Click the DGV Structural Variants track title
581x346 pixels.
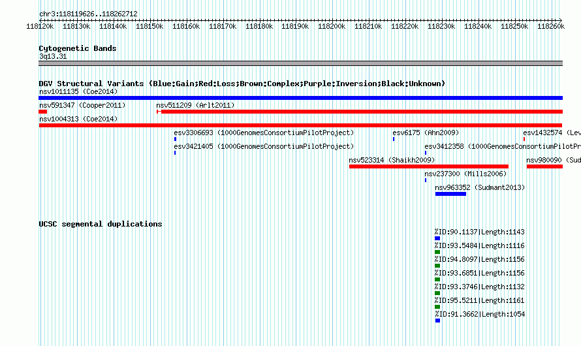[242, 84]
